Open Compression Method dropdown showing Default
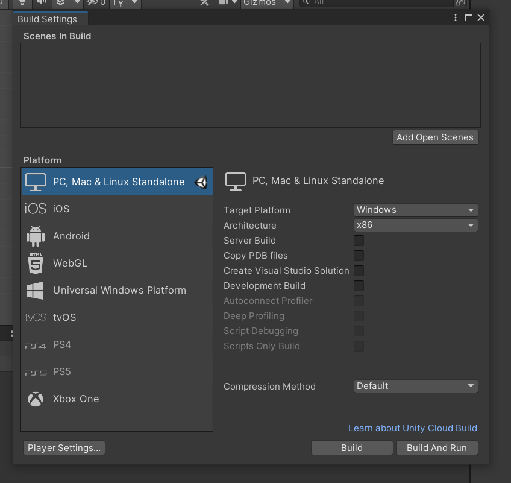 pyautogui.click(x=416, y=386)
